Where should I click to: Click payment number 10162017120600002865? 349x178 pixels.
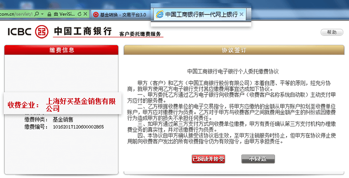pos(78,127)
